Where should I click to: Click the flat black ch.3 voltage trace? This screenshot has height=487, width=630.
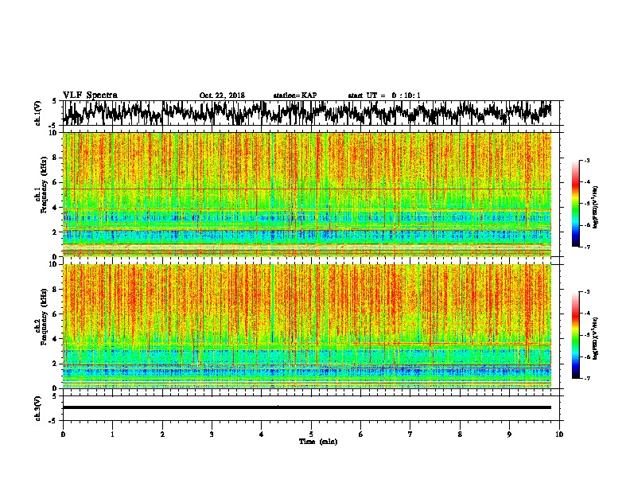click(306, 407)
